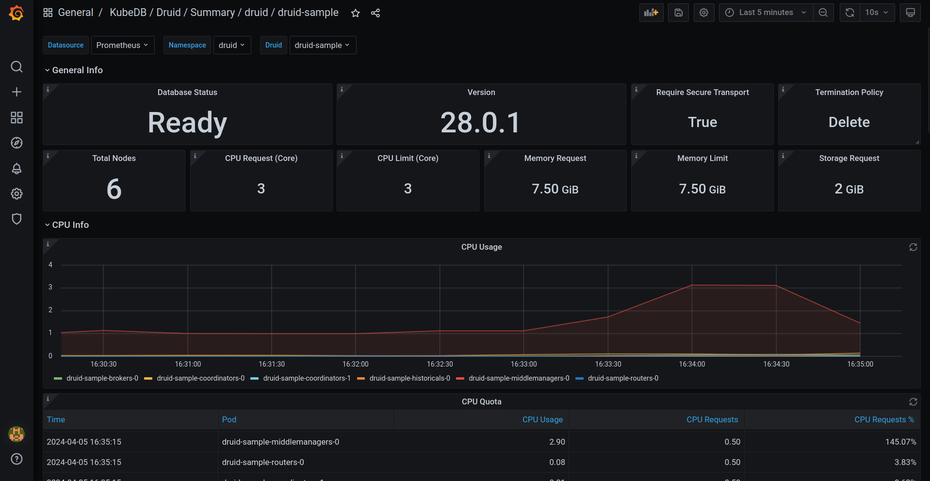Open the Server Admin shield icon
930x481 pixels.
point(16,219)
